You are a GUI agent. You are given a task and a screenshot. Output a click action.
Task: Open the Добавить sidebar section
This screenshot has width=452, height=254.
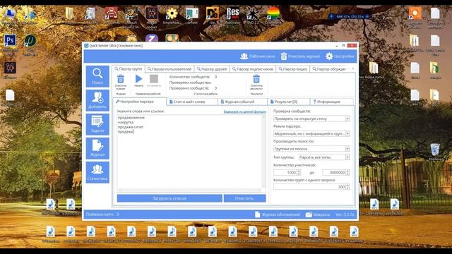tap(97, 100)
